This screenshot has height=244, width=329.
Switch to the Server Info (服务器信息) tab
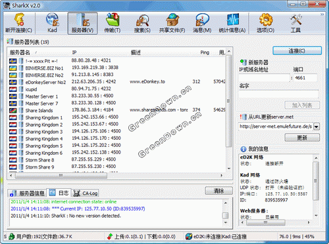coord(27,193)
